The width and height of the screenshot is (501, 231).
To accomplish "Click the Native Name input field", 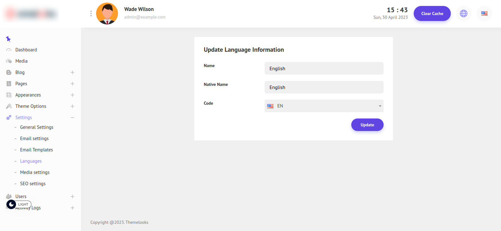I will [324, 87].
